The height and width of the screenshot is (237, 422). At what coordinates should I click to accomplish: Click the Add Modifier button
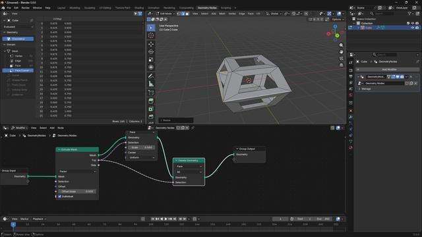point(388,70)
